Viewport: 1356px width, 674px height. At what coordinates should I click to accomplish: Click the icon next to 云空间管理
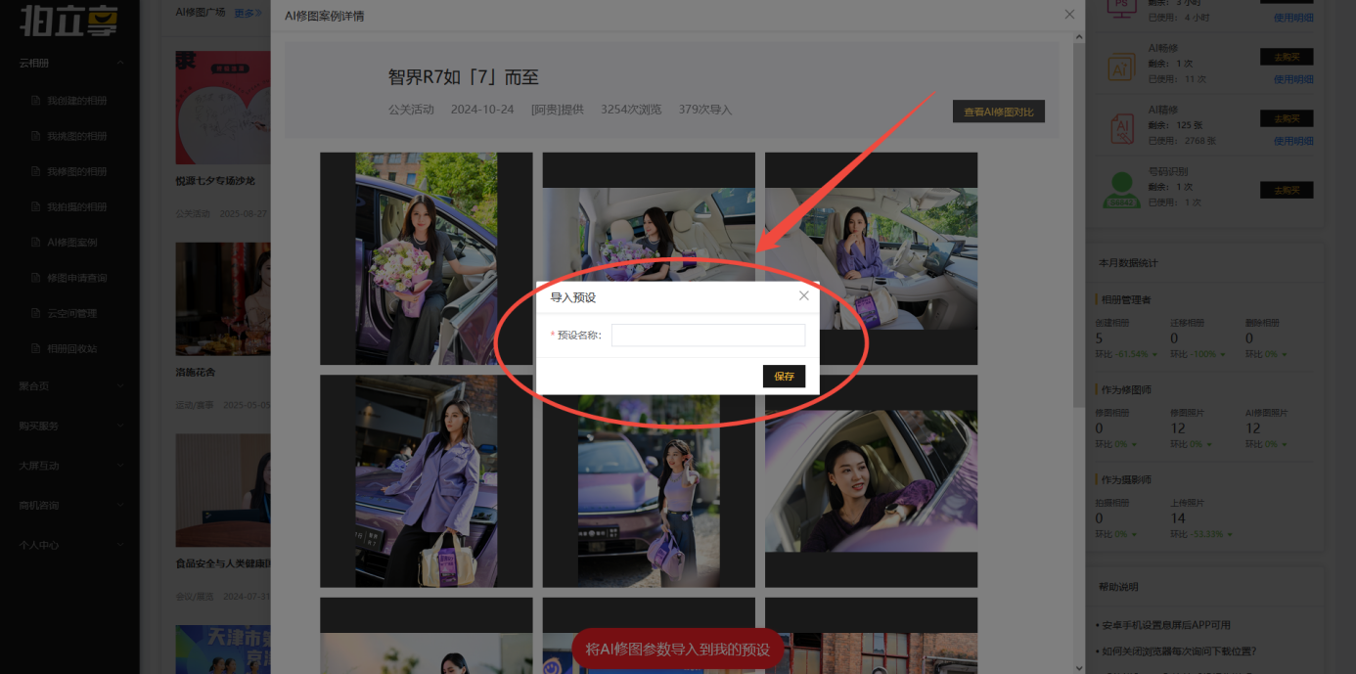tap(36, 314)
